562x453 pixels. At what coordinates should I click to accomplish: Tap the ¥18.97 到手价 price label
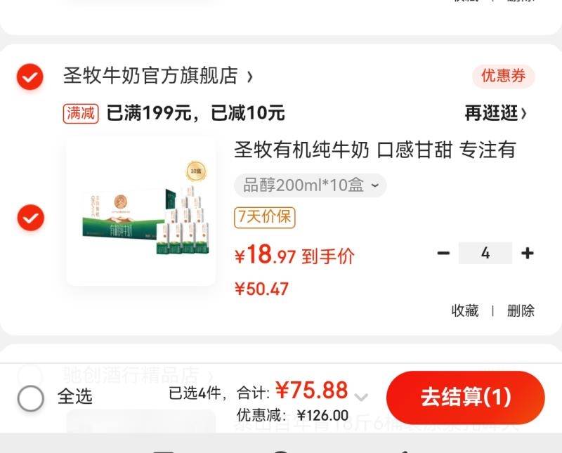pos(294,254)
